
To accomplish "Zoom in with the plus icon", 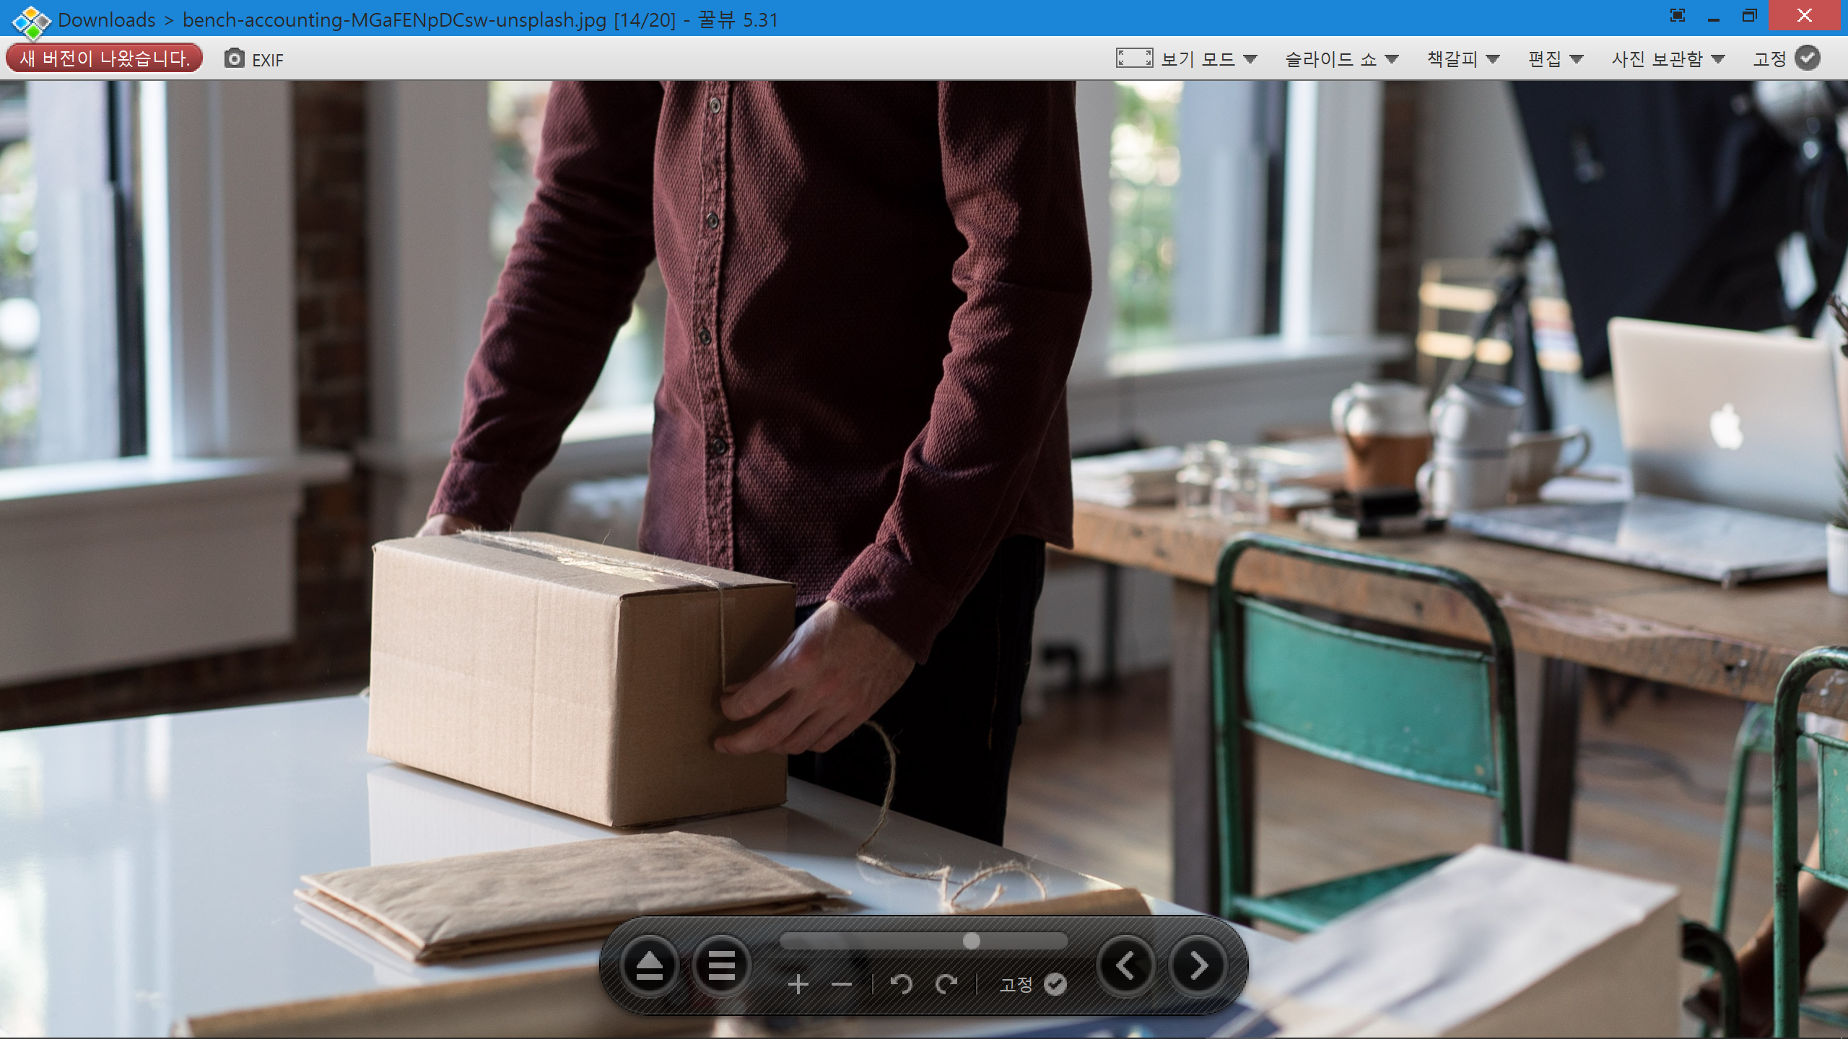I will [798, 984].
